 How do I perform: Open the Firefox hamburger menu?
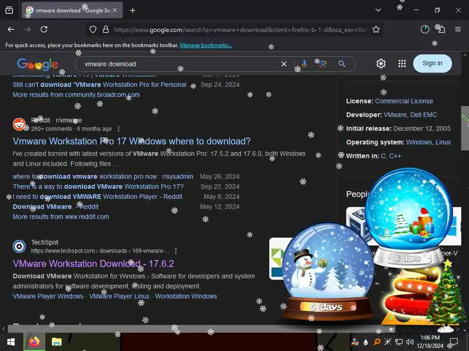click(458, 29)
